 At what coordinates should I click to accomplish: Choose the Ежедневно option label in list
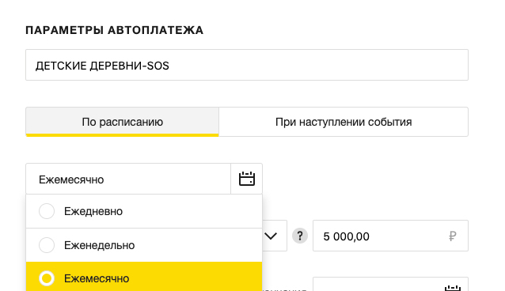click(93, 211)
